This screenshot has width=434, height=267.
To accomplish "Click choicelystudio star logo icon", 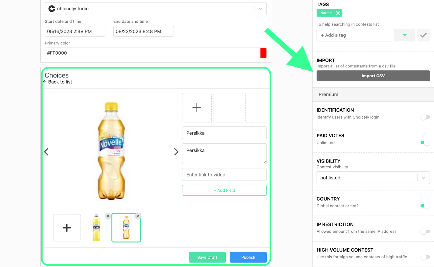I will (52, 9).
